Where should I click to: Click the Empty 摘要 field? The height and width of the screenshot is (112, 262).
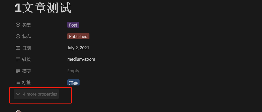pos(73,71)
